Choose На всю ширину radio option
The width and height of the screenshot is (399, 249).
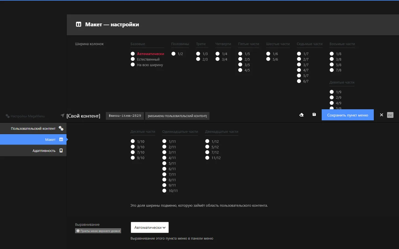coord(133,65)
